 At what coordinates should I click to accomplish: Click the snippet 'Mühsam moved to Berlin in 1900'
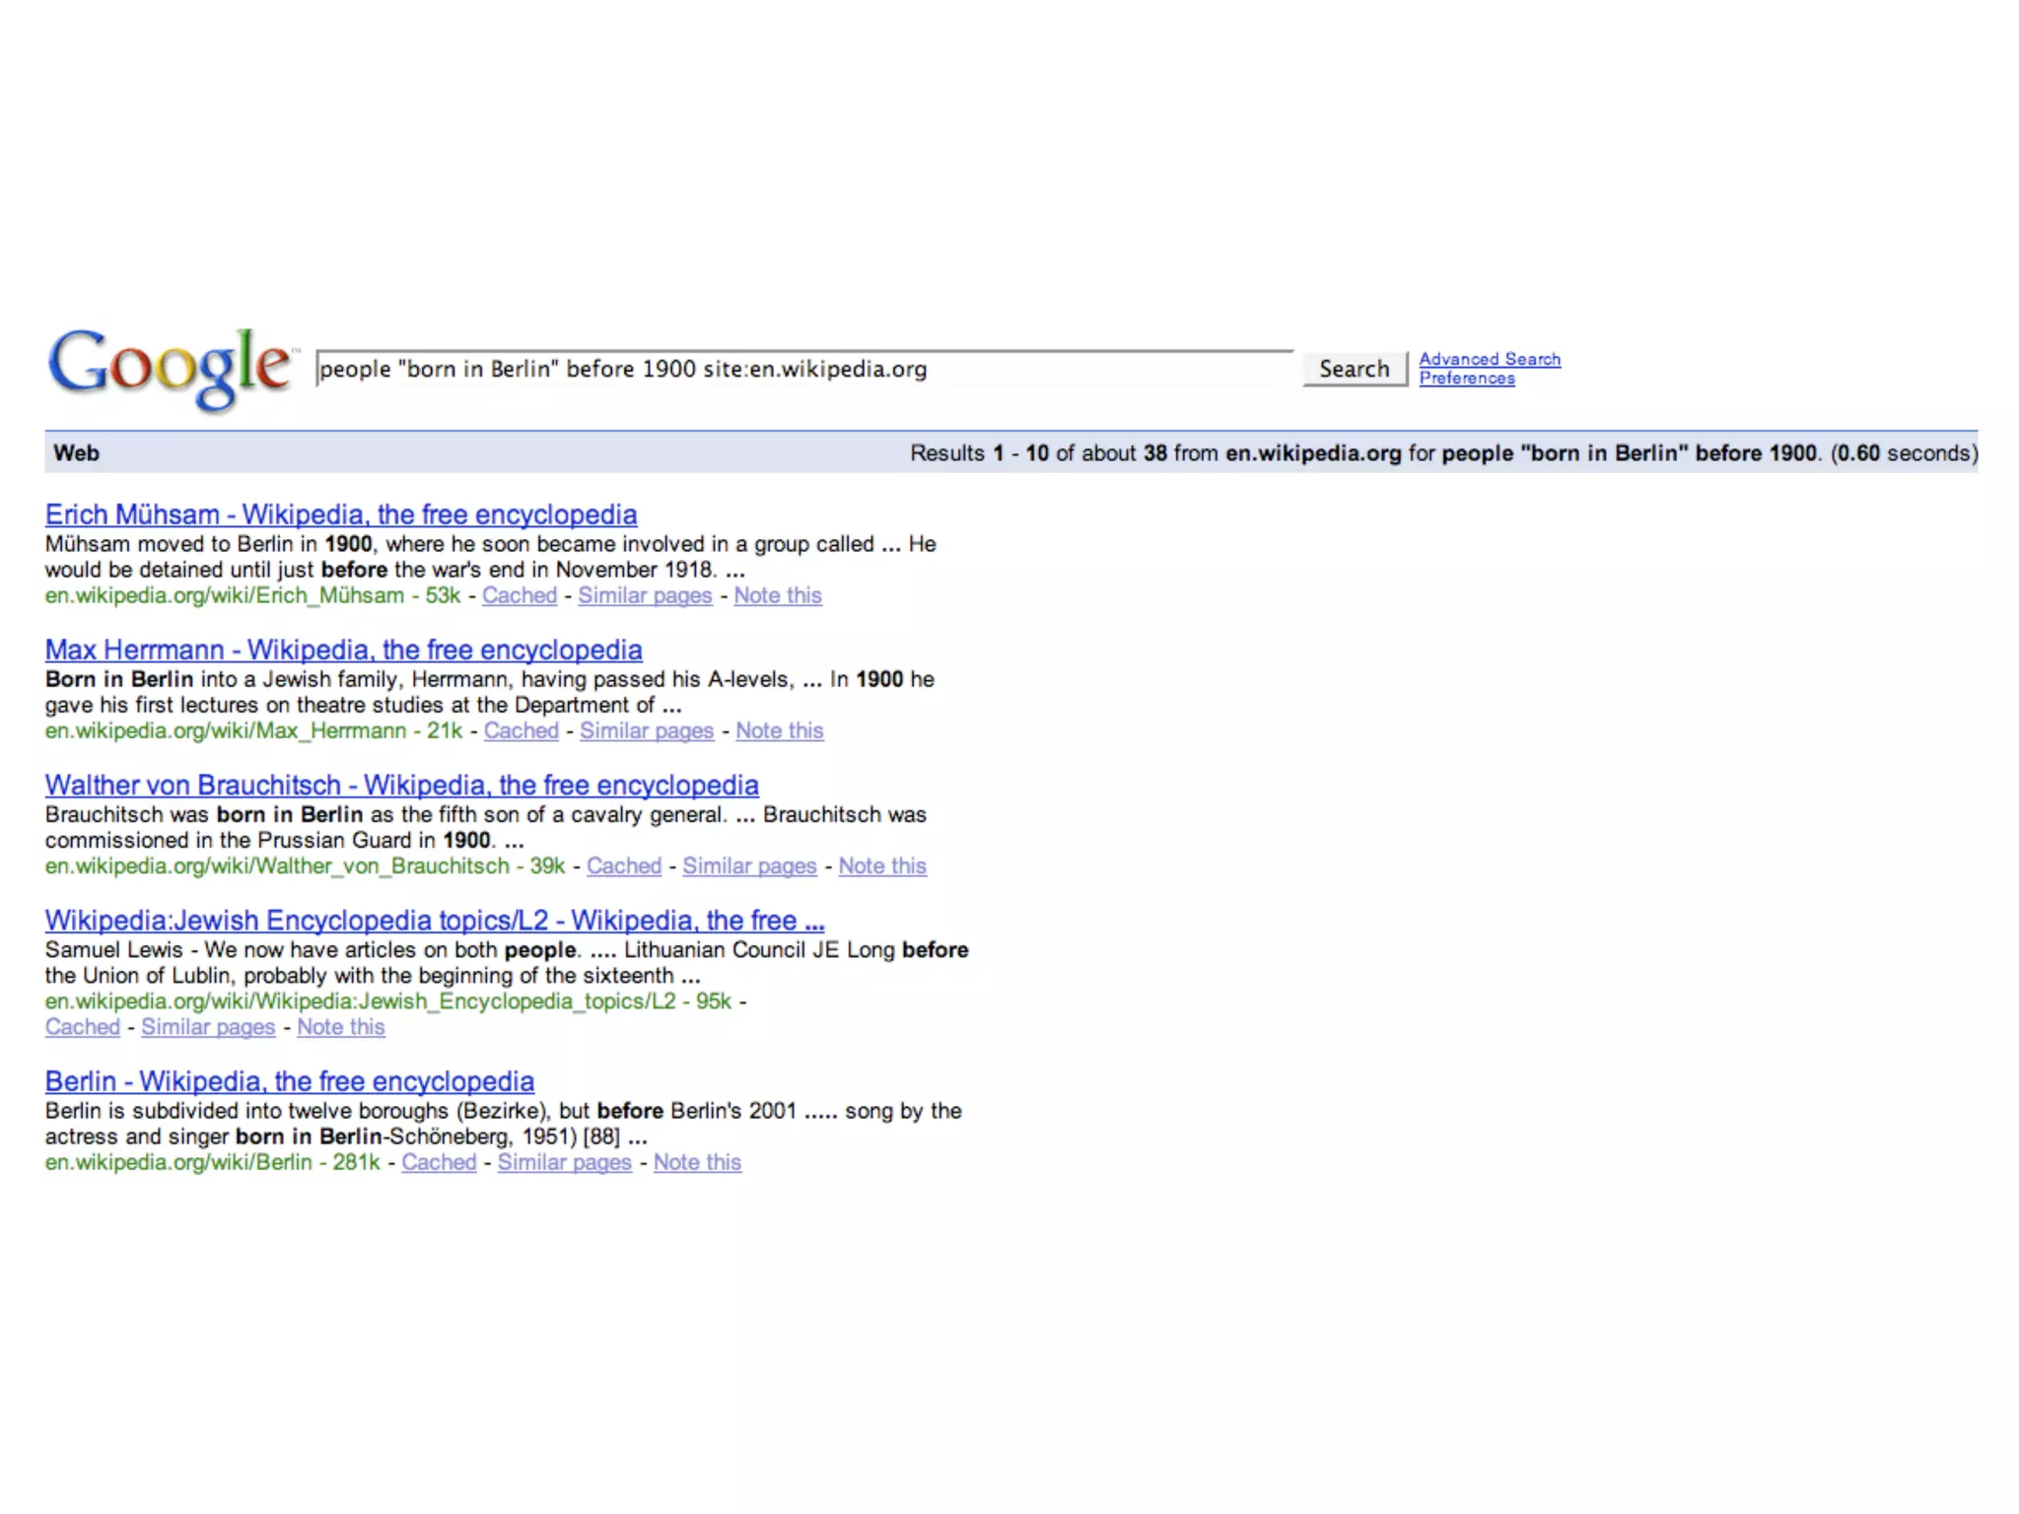point(209,544)
